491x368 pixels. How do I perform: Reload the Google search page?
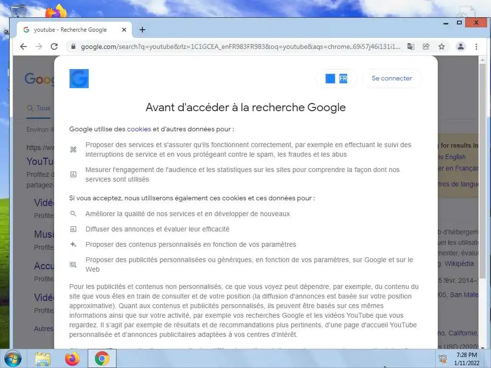(x=54, y=46)
